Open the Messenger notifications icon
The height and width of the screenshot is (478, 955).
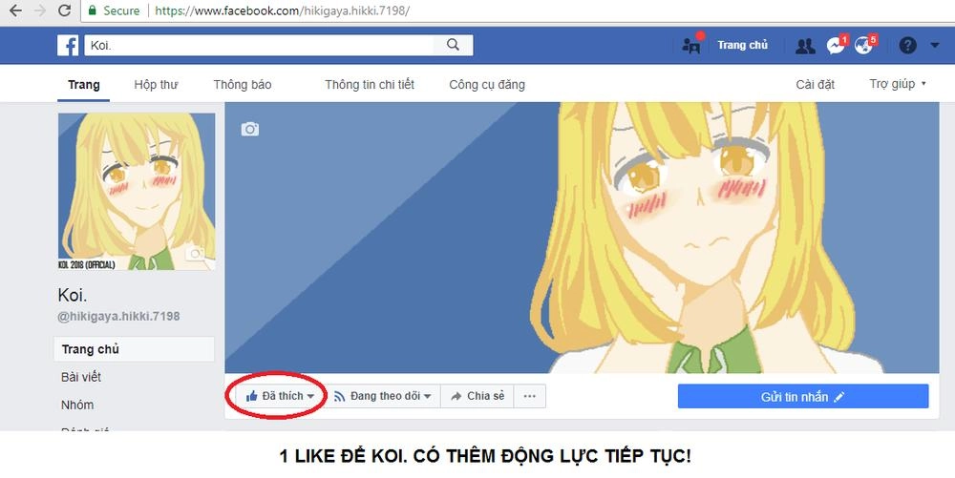(835, 46)
